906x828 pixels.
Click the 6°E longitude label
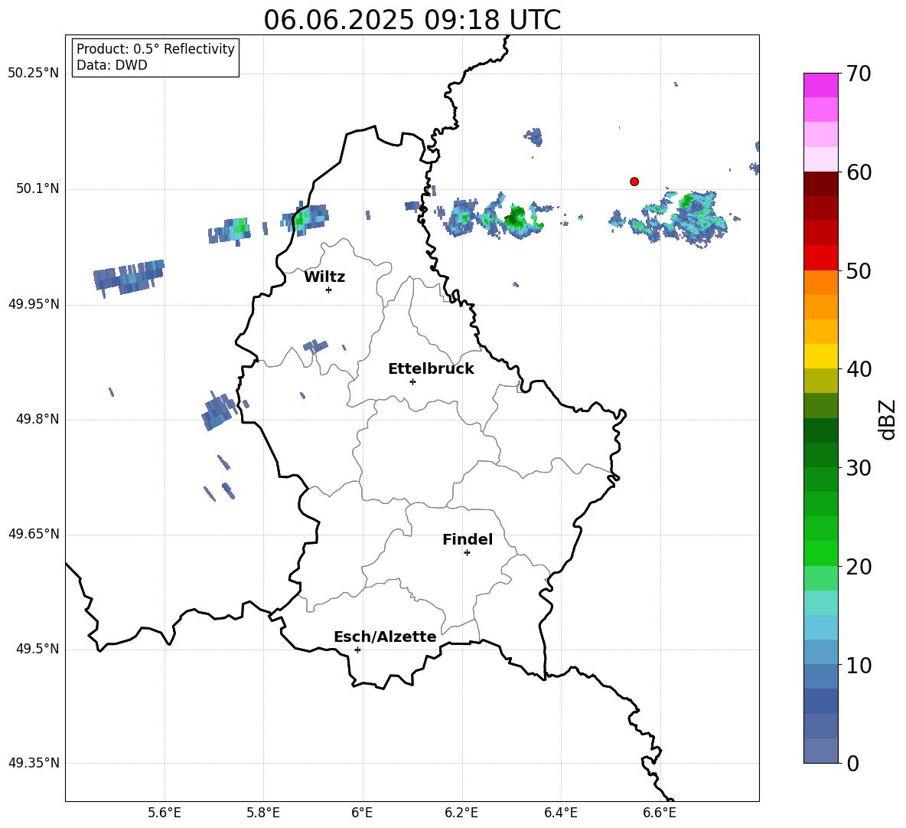(362, 813)
